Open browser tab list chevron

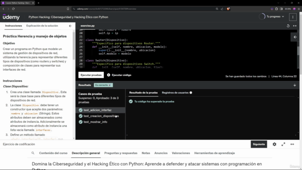click(x=278, y=3)
